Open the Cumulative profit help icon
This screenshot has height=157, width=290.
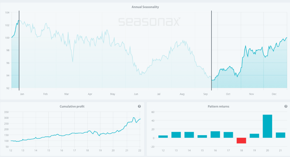pos(139,106)
